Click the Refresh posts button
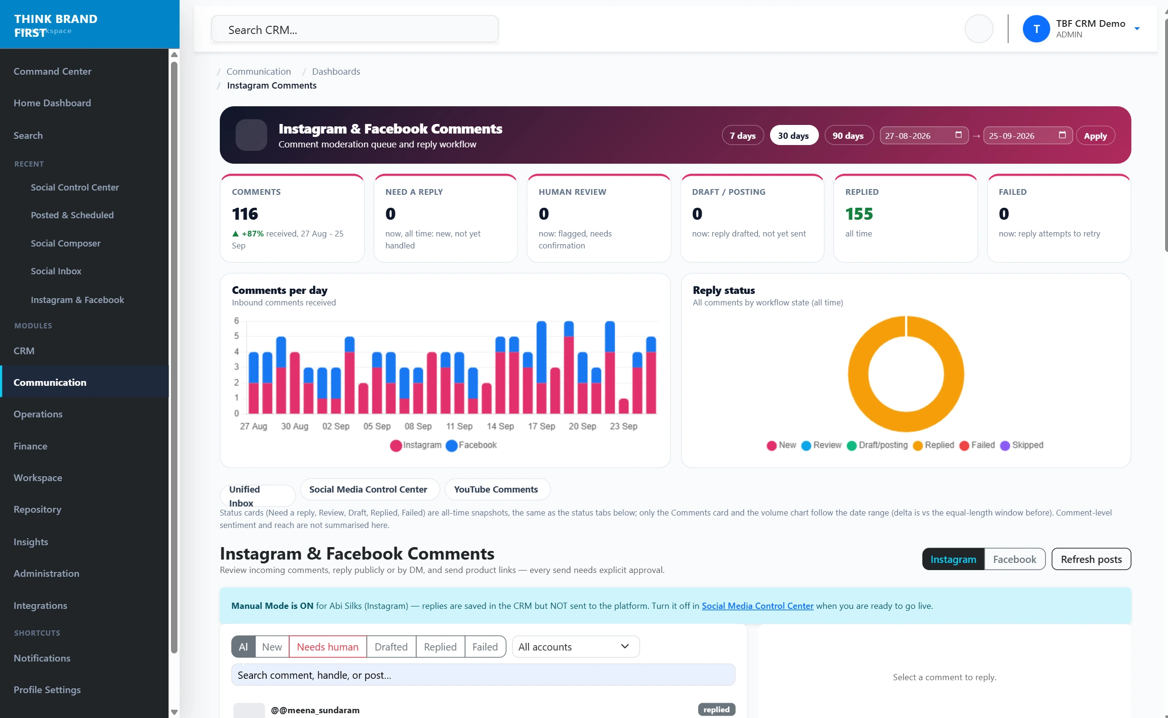Image resolution: width=1168 pixels, height=718 pixels. pyautogui.click(x=1091, y=559)
